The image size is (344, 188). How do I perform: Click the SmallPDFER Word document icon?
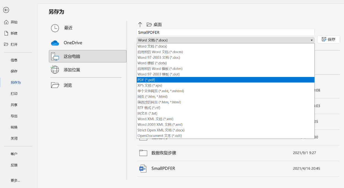click(143, 168)
